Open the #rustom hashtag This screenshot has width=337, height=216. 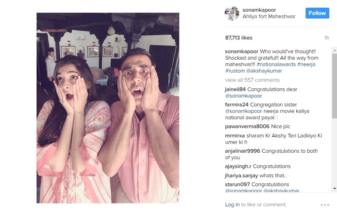[x=235, y=71]
